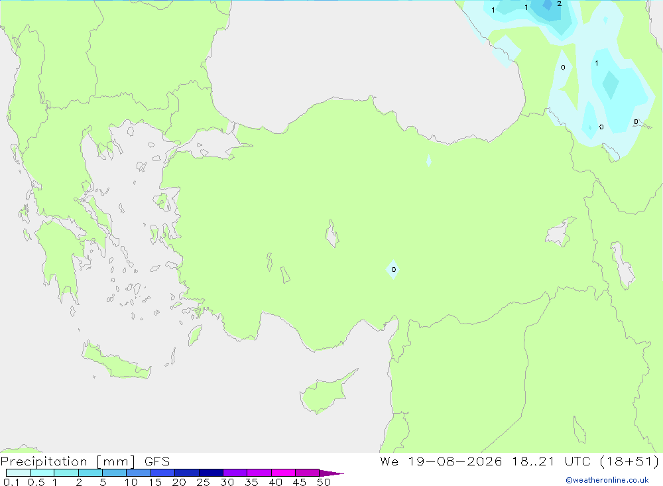Select the 45–50 mm legend color segment
The image size is (663, 486).
pyautogui.click(x=308, y=473)
